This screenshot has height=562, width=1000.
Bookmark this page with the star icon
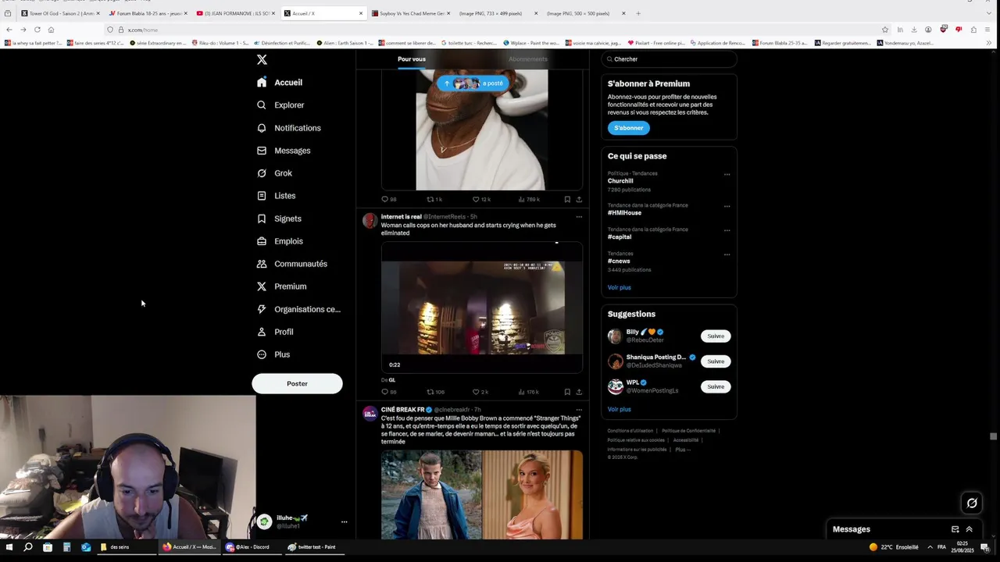click(x=885, y=30)
